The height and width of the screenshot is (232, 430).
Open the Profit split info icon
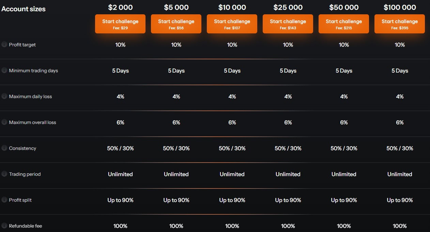click(x=4, y=200)
